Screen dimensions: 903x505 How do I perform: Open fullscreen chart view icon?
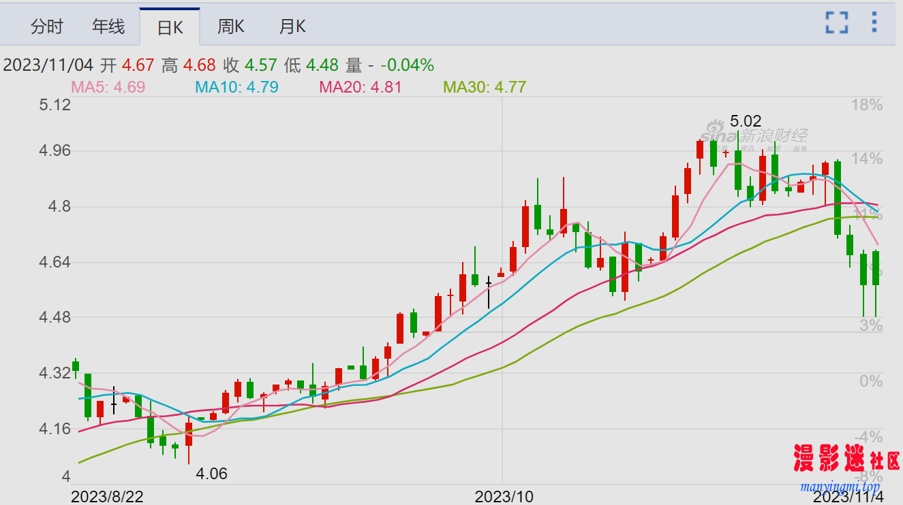pos(836,22)
